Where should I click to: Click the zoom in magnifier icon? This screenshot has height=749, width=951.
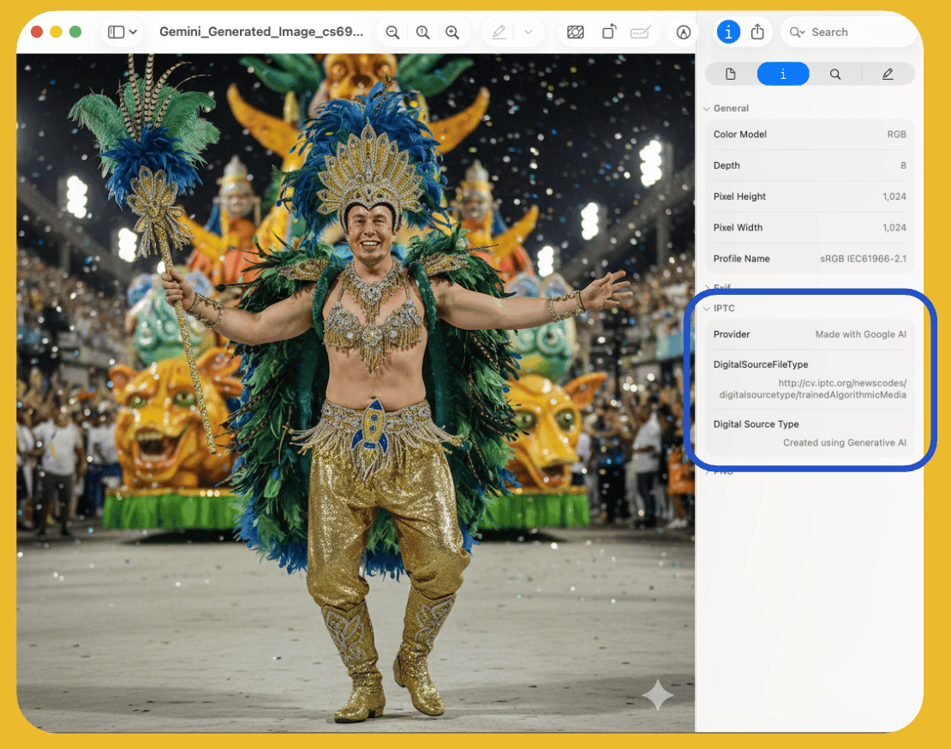tap(452, 33)
